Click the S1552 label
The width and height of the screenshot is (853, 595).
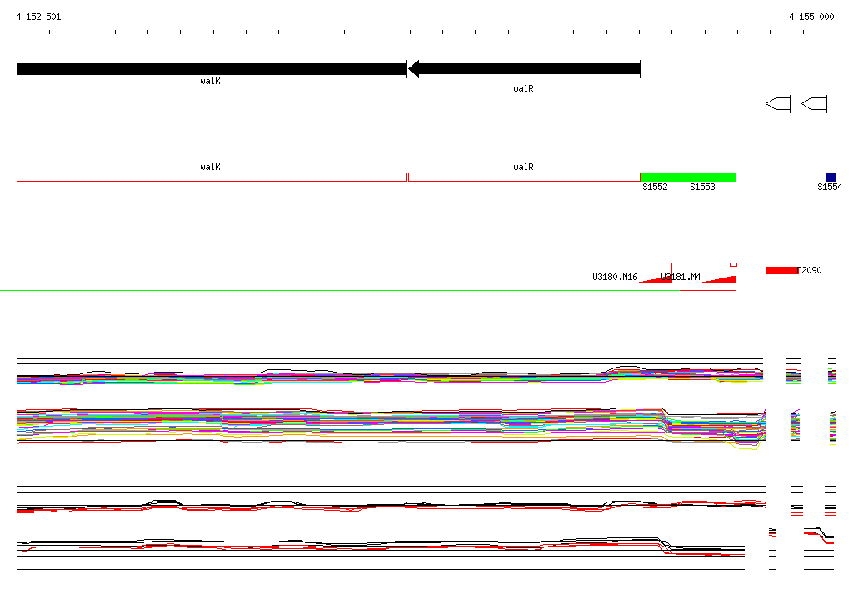click(655, 187)
